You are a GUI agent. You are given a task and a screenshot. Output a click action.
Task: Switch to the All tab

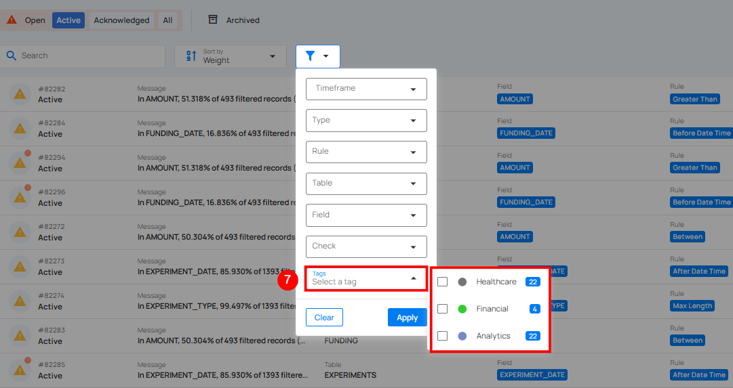[167, 20]
